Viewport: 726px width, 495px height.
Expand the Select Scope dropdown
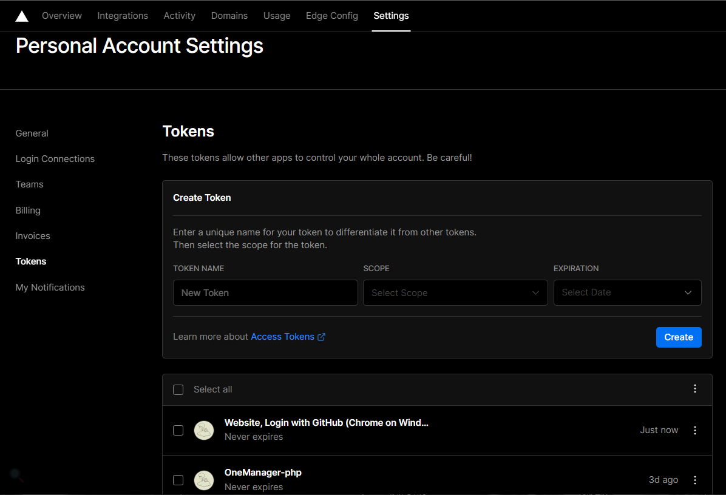[455, 292]
